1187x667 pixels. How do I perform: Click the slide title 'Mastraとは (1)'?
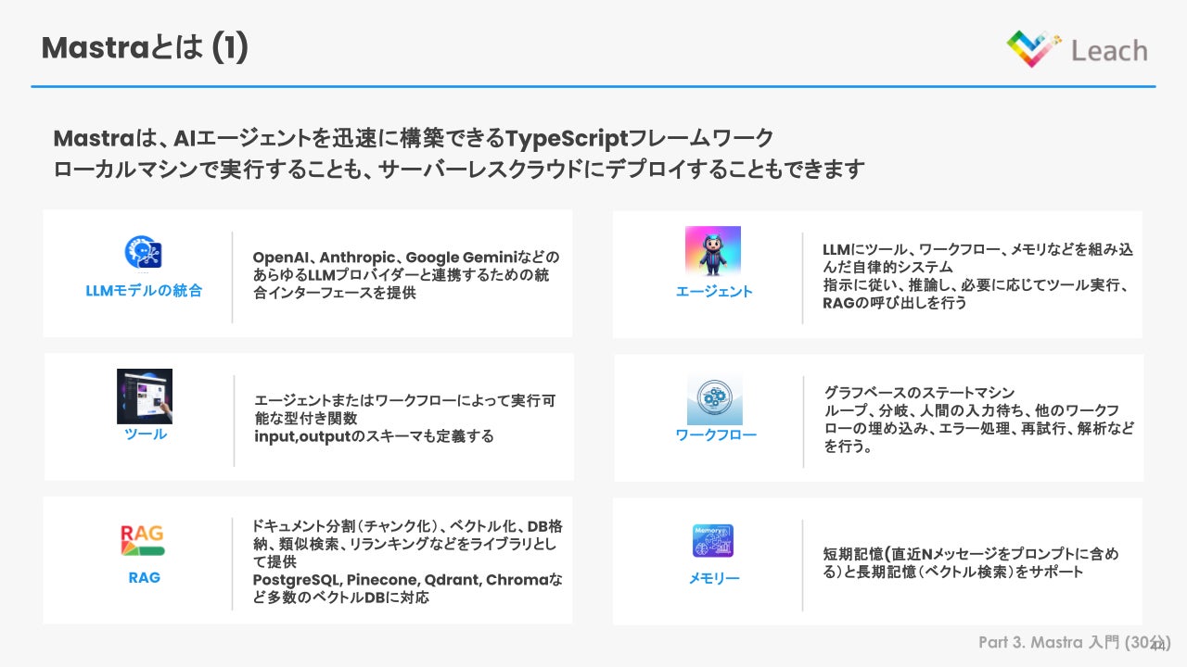coord(145,48)
